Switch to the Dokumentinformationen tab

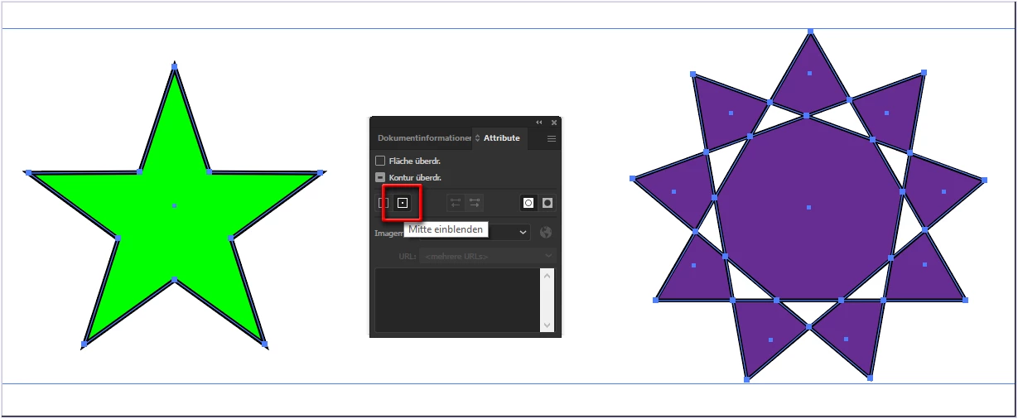tap(424, 138)
